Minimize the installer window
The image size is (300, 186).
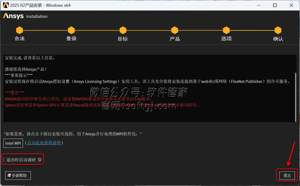(x=259, y=5)
